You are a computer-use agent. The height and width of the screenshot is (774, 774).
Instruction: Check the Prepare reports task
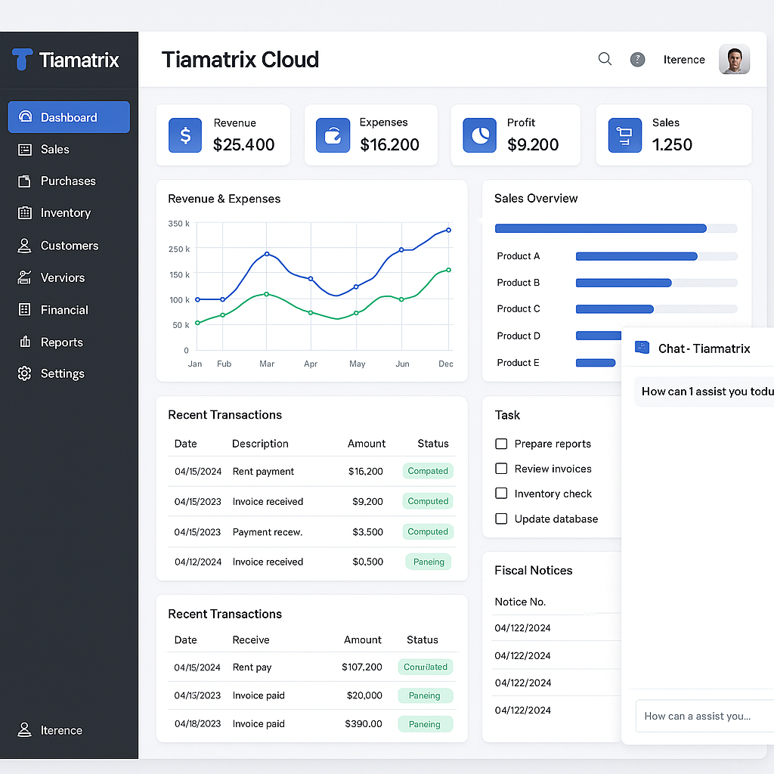pyautogui.click(x=501, y=444)
